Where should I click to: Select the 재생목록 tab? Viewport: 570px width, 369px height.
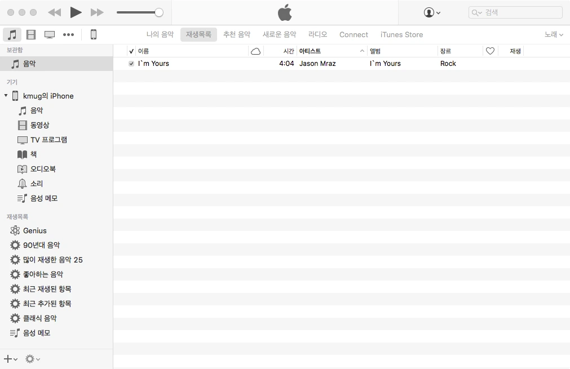tap(198, 34)
